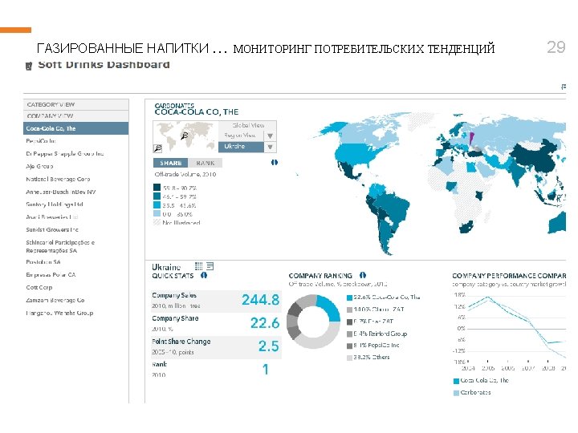
Task: Choose Aje Group company
Action: tap(39, 167)
